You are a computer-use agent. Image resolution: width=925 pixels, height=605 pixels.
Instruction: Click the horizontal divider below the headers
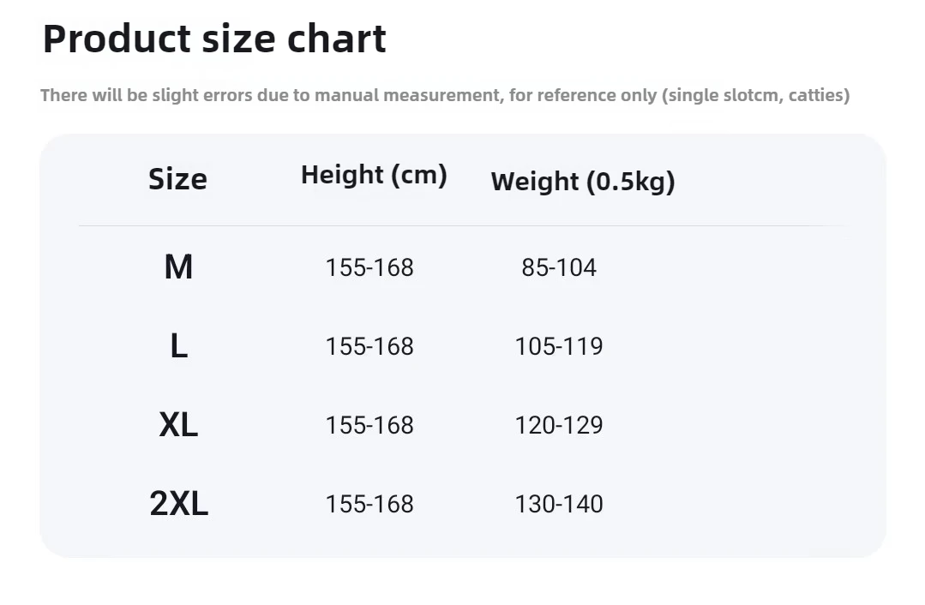coord(463,226)
